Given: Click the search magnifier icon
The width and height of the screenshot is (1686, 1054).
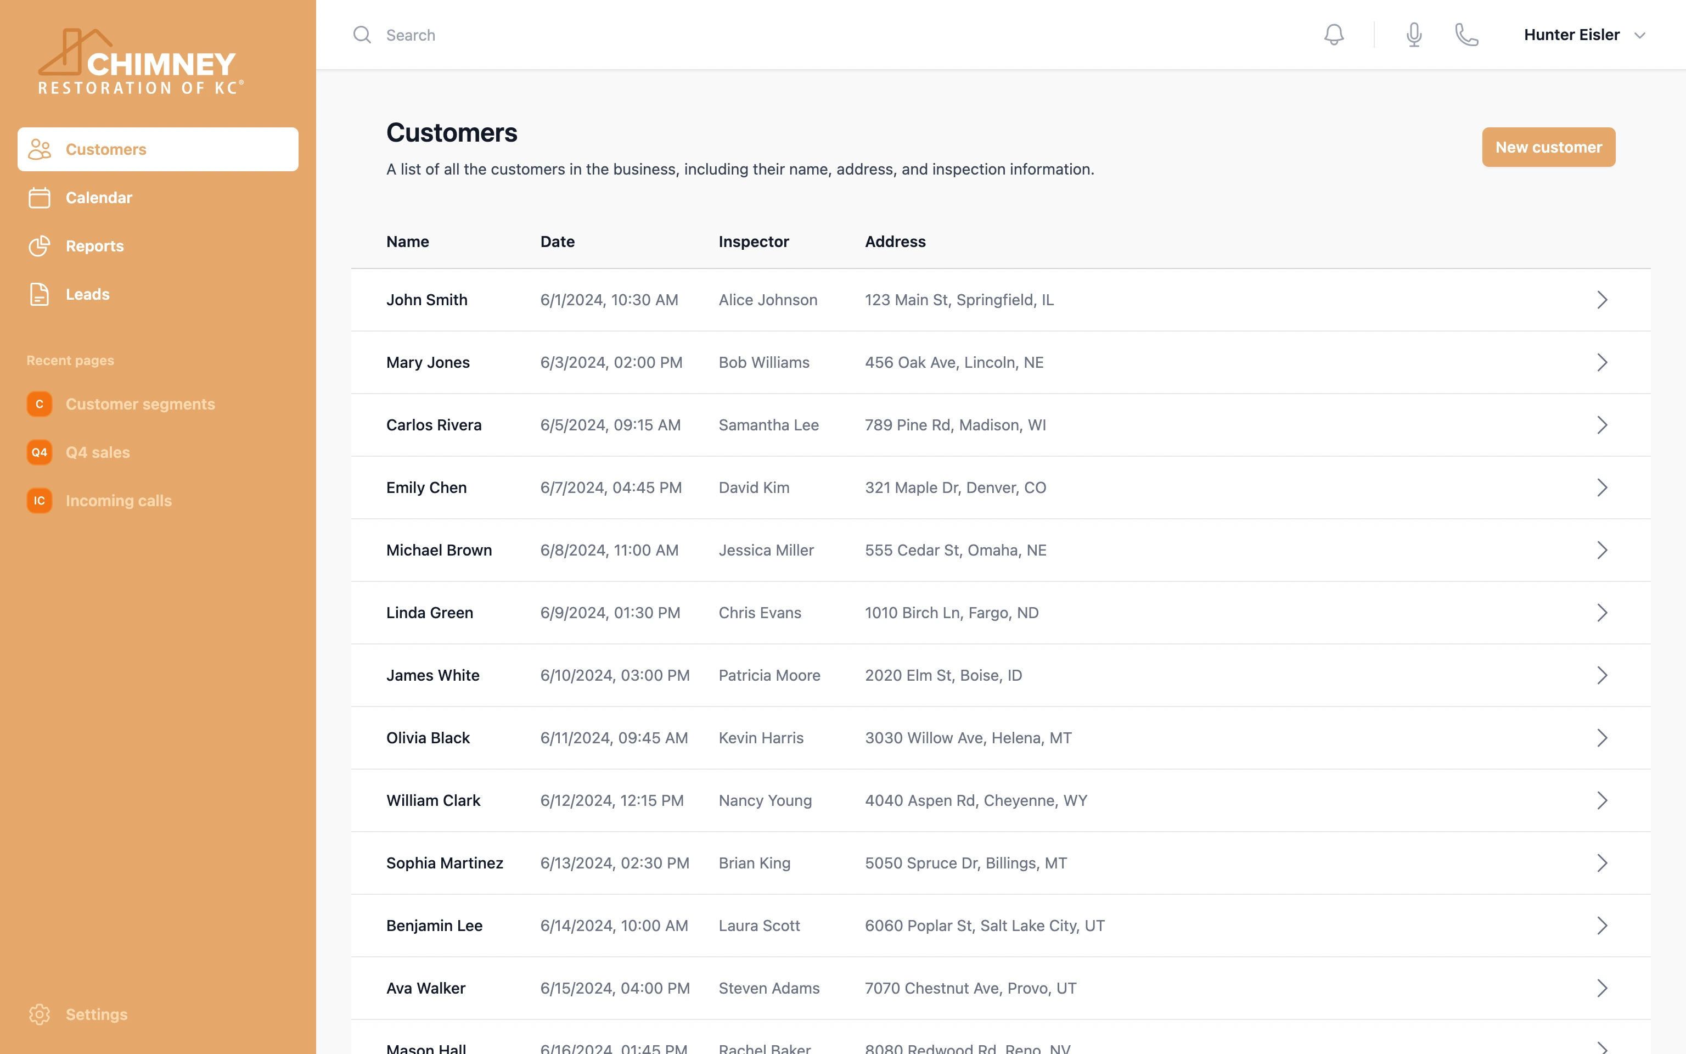Looking at the screenshot, I should (362, 35).
